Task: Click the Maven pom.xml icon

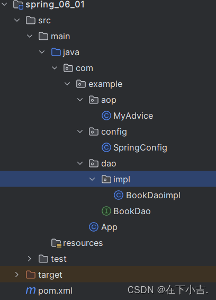Action: point(31,290)
